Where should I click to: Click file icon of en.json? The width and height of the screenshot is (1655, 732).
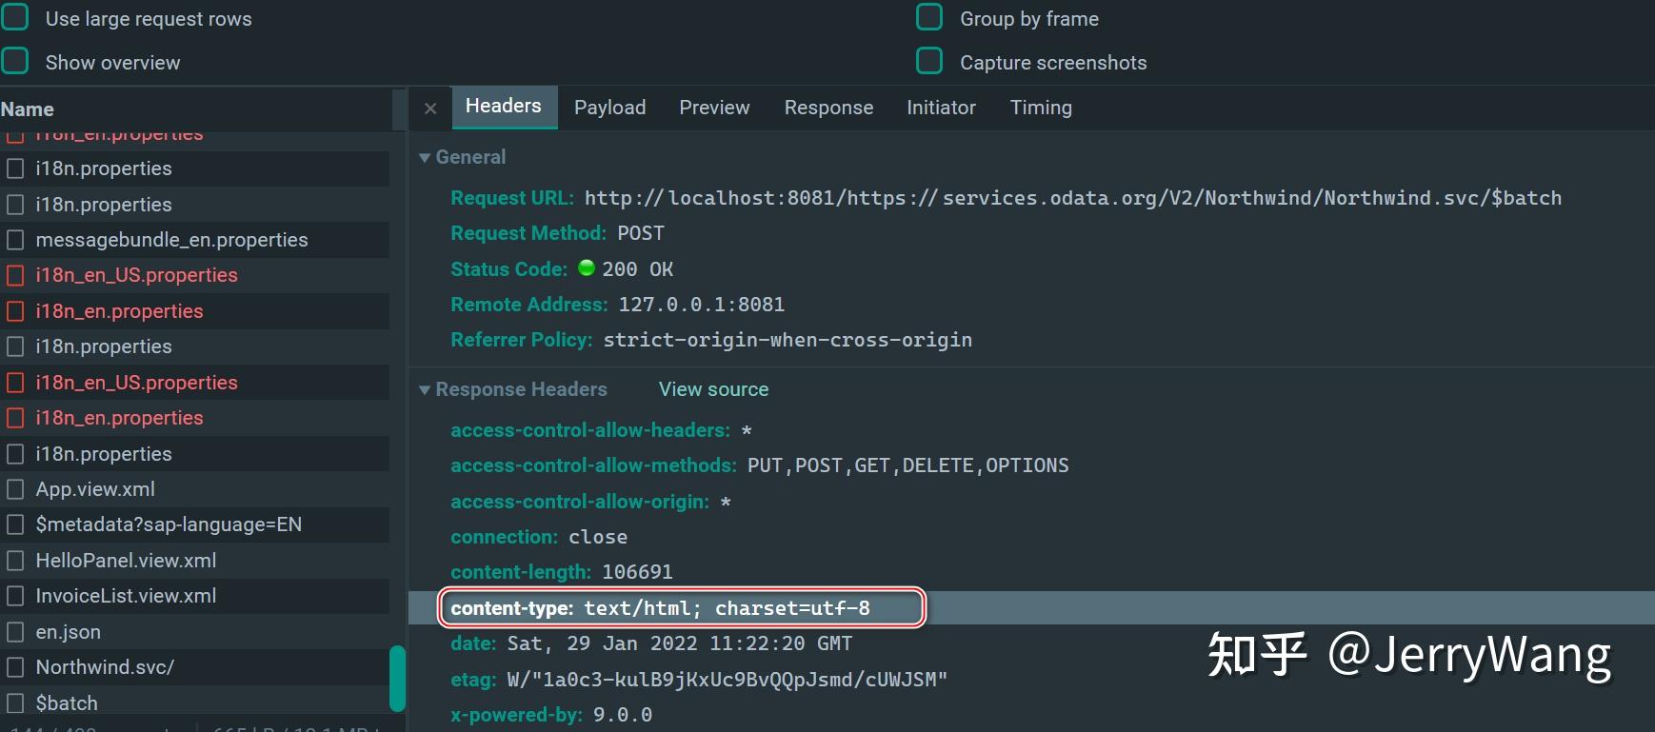tap(15, 632)
